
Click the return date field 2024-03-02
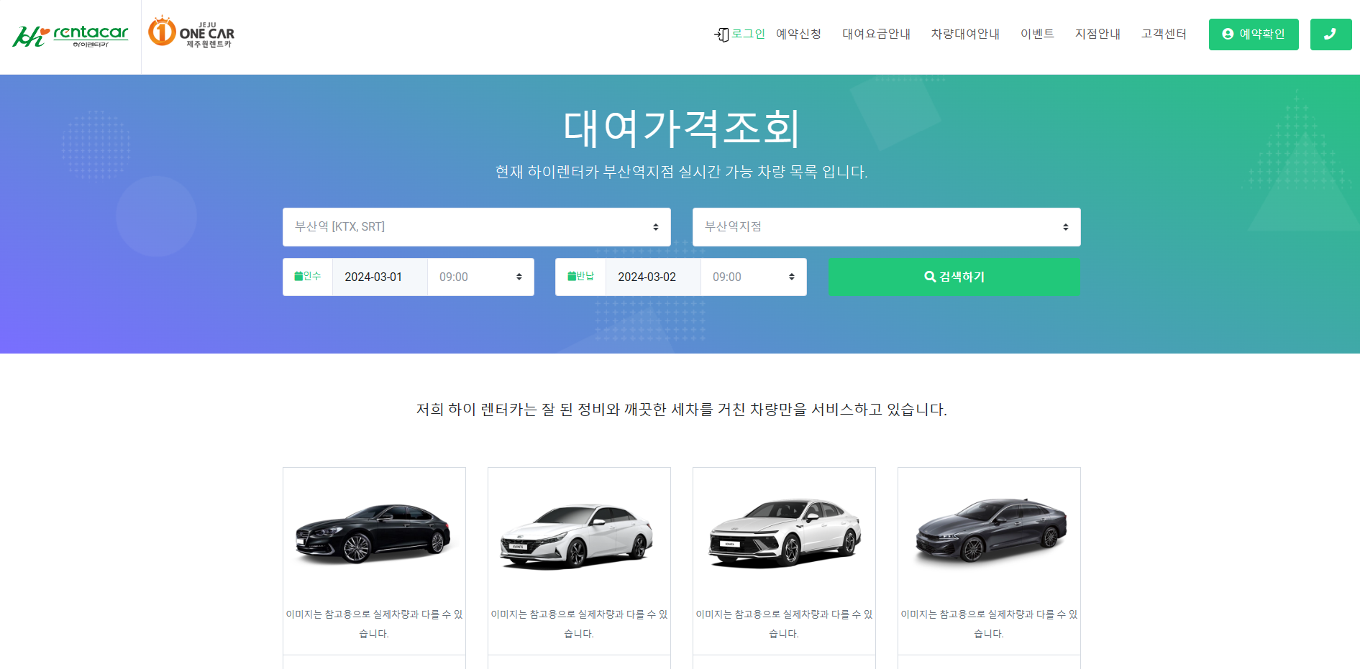coord(653,277)
